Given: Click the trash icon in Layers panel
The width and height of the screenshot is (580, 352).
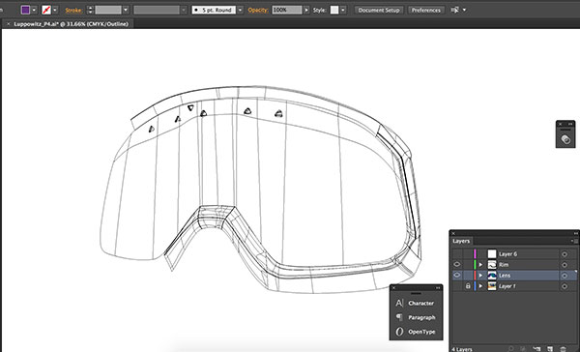Looking at the screenshot, I should (x=563, y=349).
